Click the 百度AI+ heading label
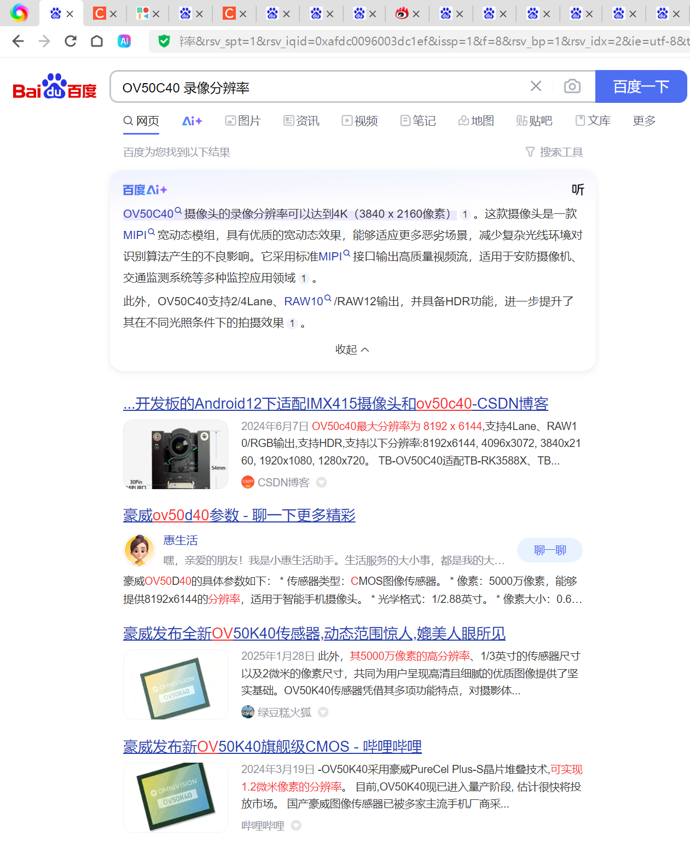 pyautogui.click(x=144, y=190)
